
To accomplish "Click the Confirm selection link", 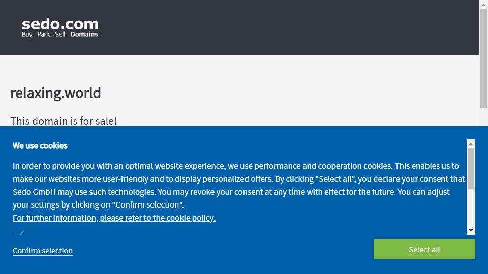I will coord(43,250).
